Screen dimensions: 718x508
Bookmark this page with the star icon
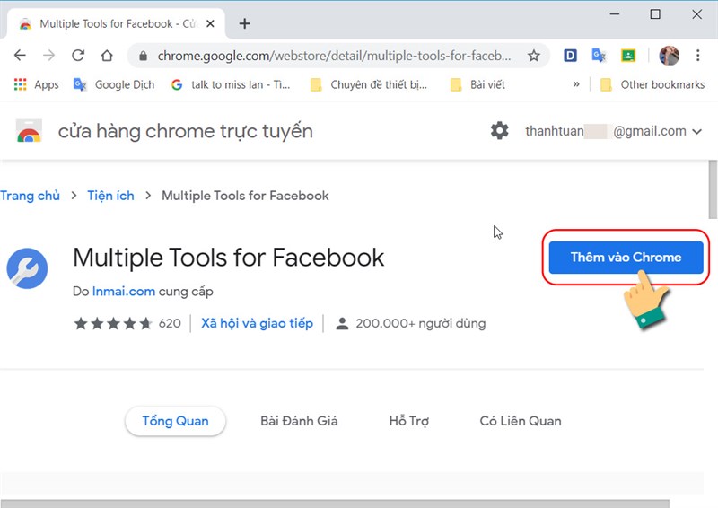(533, 56)
